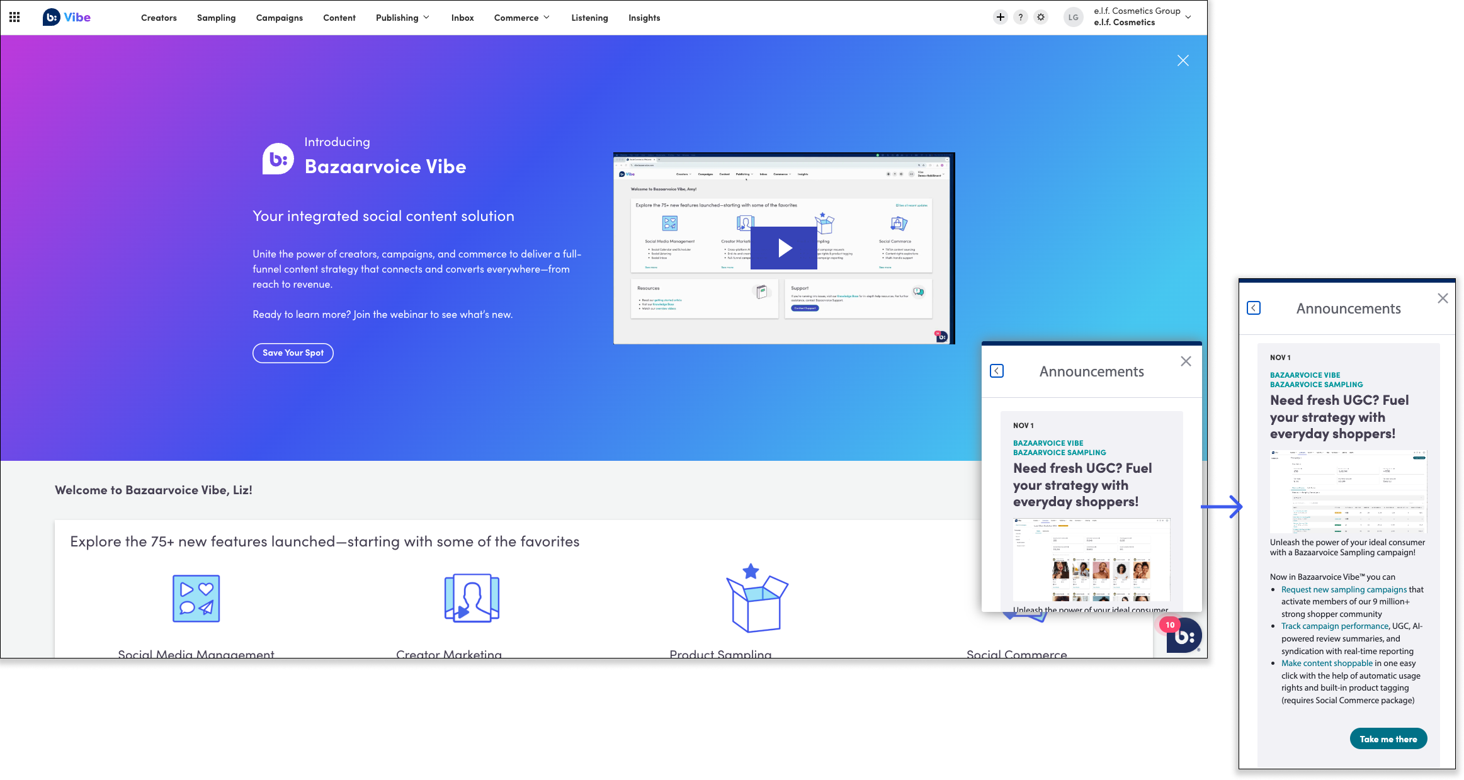Dismiss the intro banner with the X
The width and height of the screenshot is (1464, 780).
click(1183, 60)
